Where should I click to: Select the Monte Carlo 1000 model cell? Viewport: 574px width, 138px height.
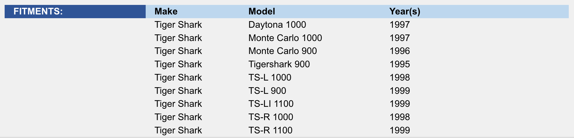[x=285, y=38]
